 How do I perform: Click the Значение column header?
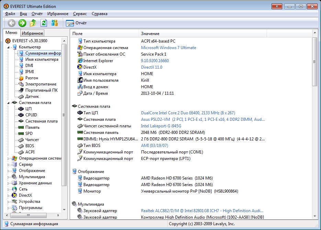click(x=150, y=34)
